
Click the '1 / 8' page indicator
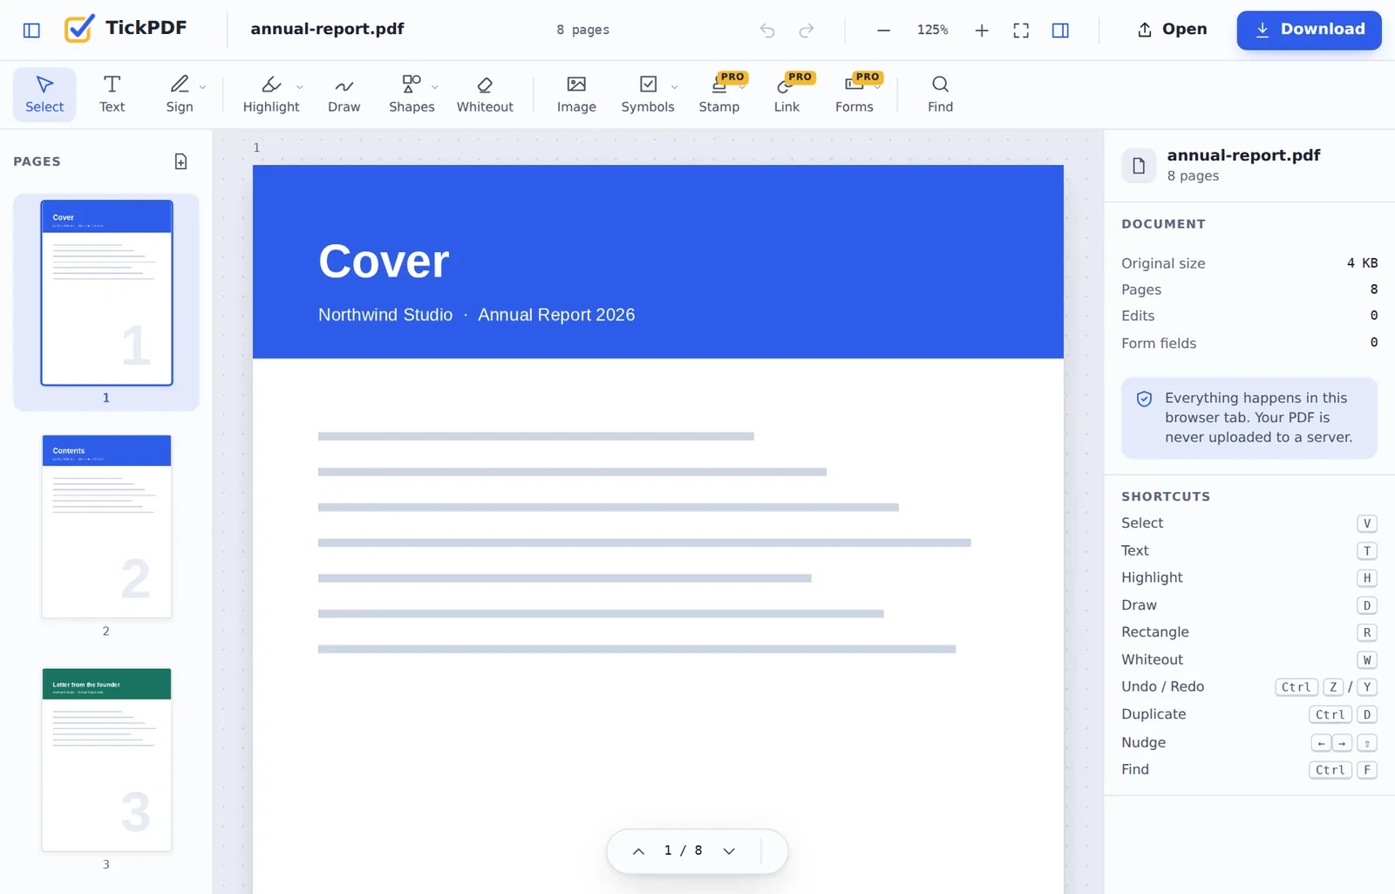(x=684, y=850)
